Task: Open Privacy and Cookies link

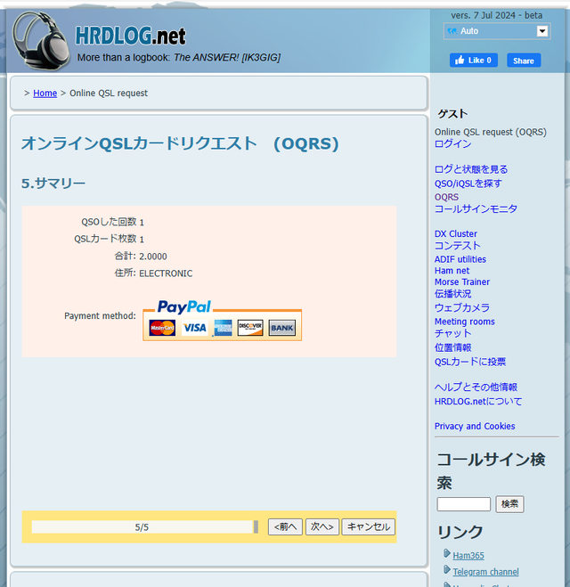Action: click(x=475, y=426)
